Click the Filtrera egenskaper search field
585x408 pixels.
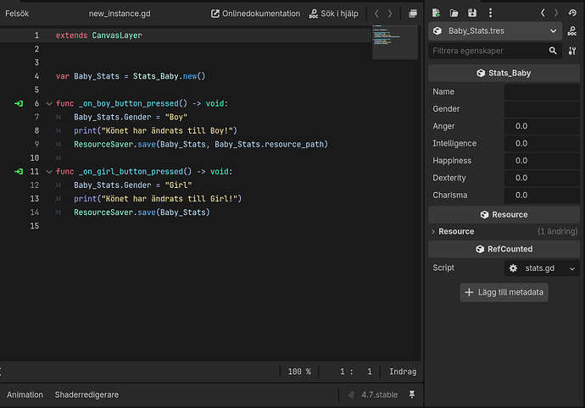[488, 51]
